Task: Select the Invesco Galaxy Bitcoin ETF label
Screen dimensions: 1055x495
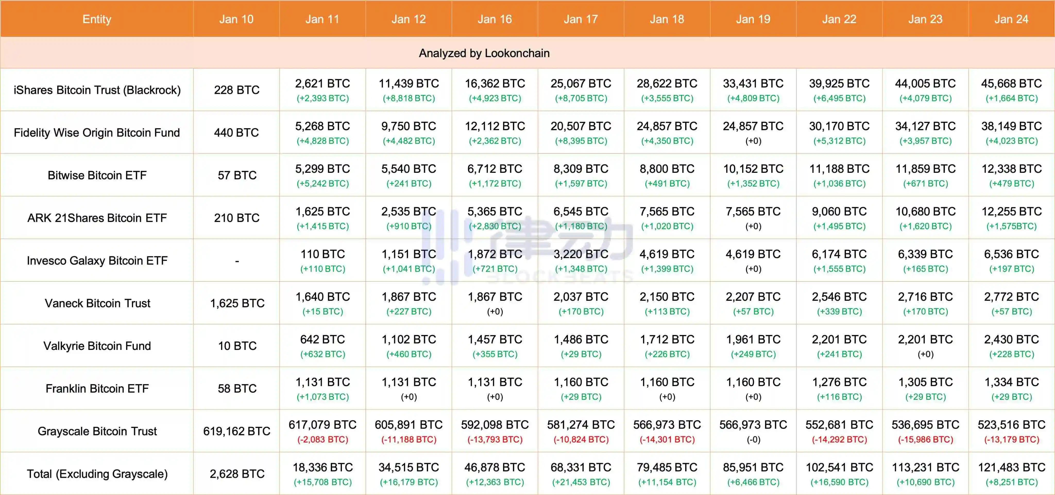Action: (x=97, y=261)
